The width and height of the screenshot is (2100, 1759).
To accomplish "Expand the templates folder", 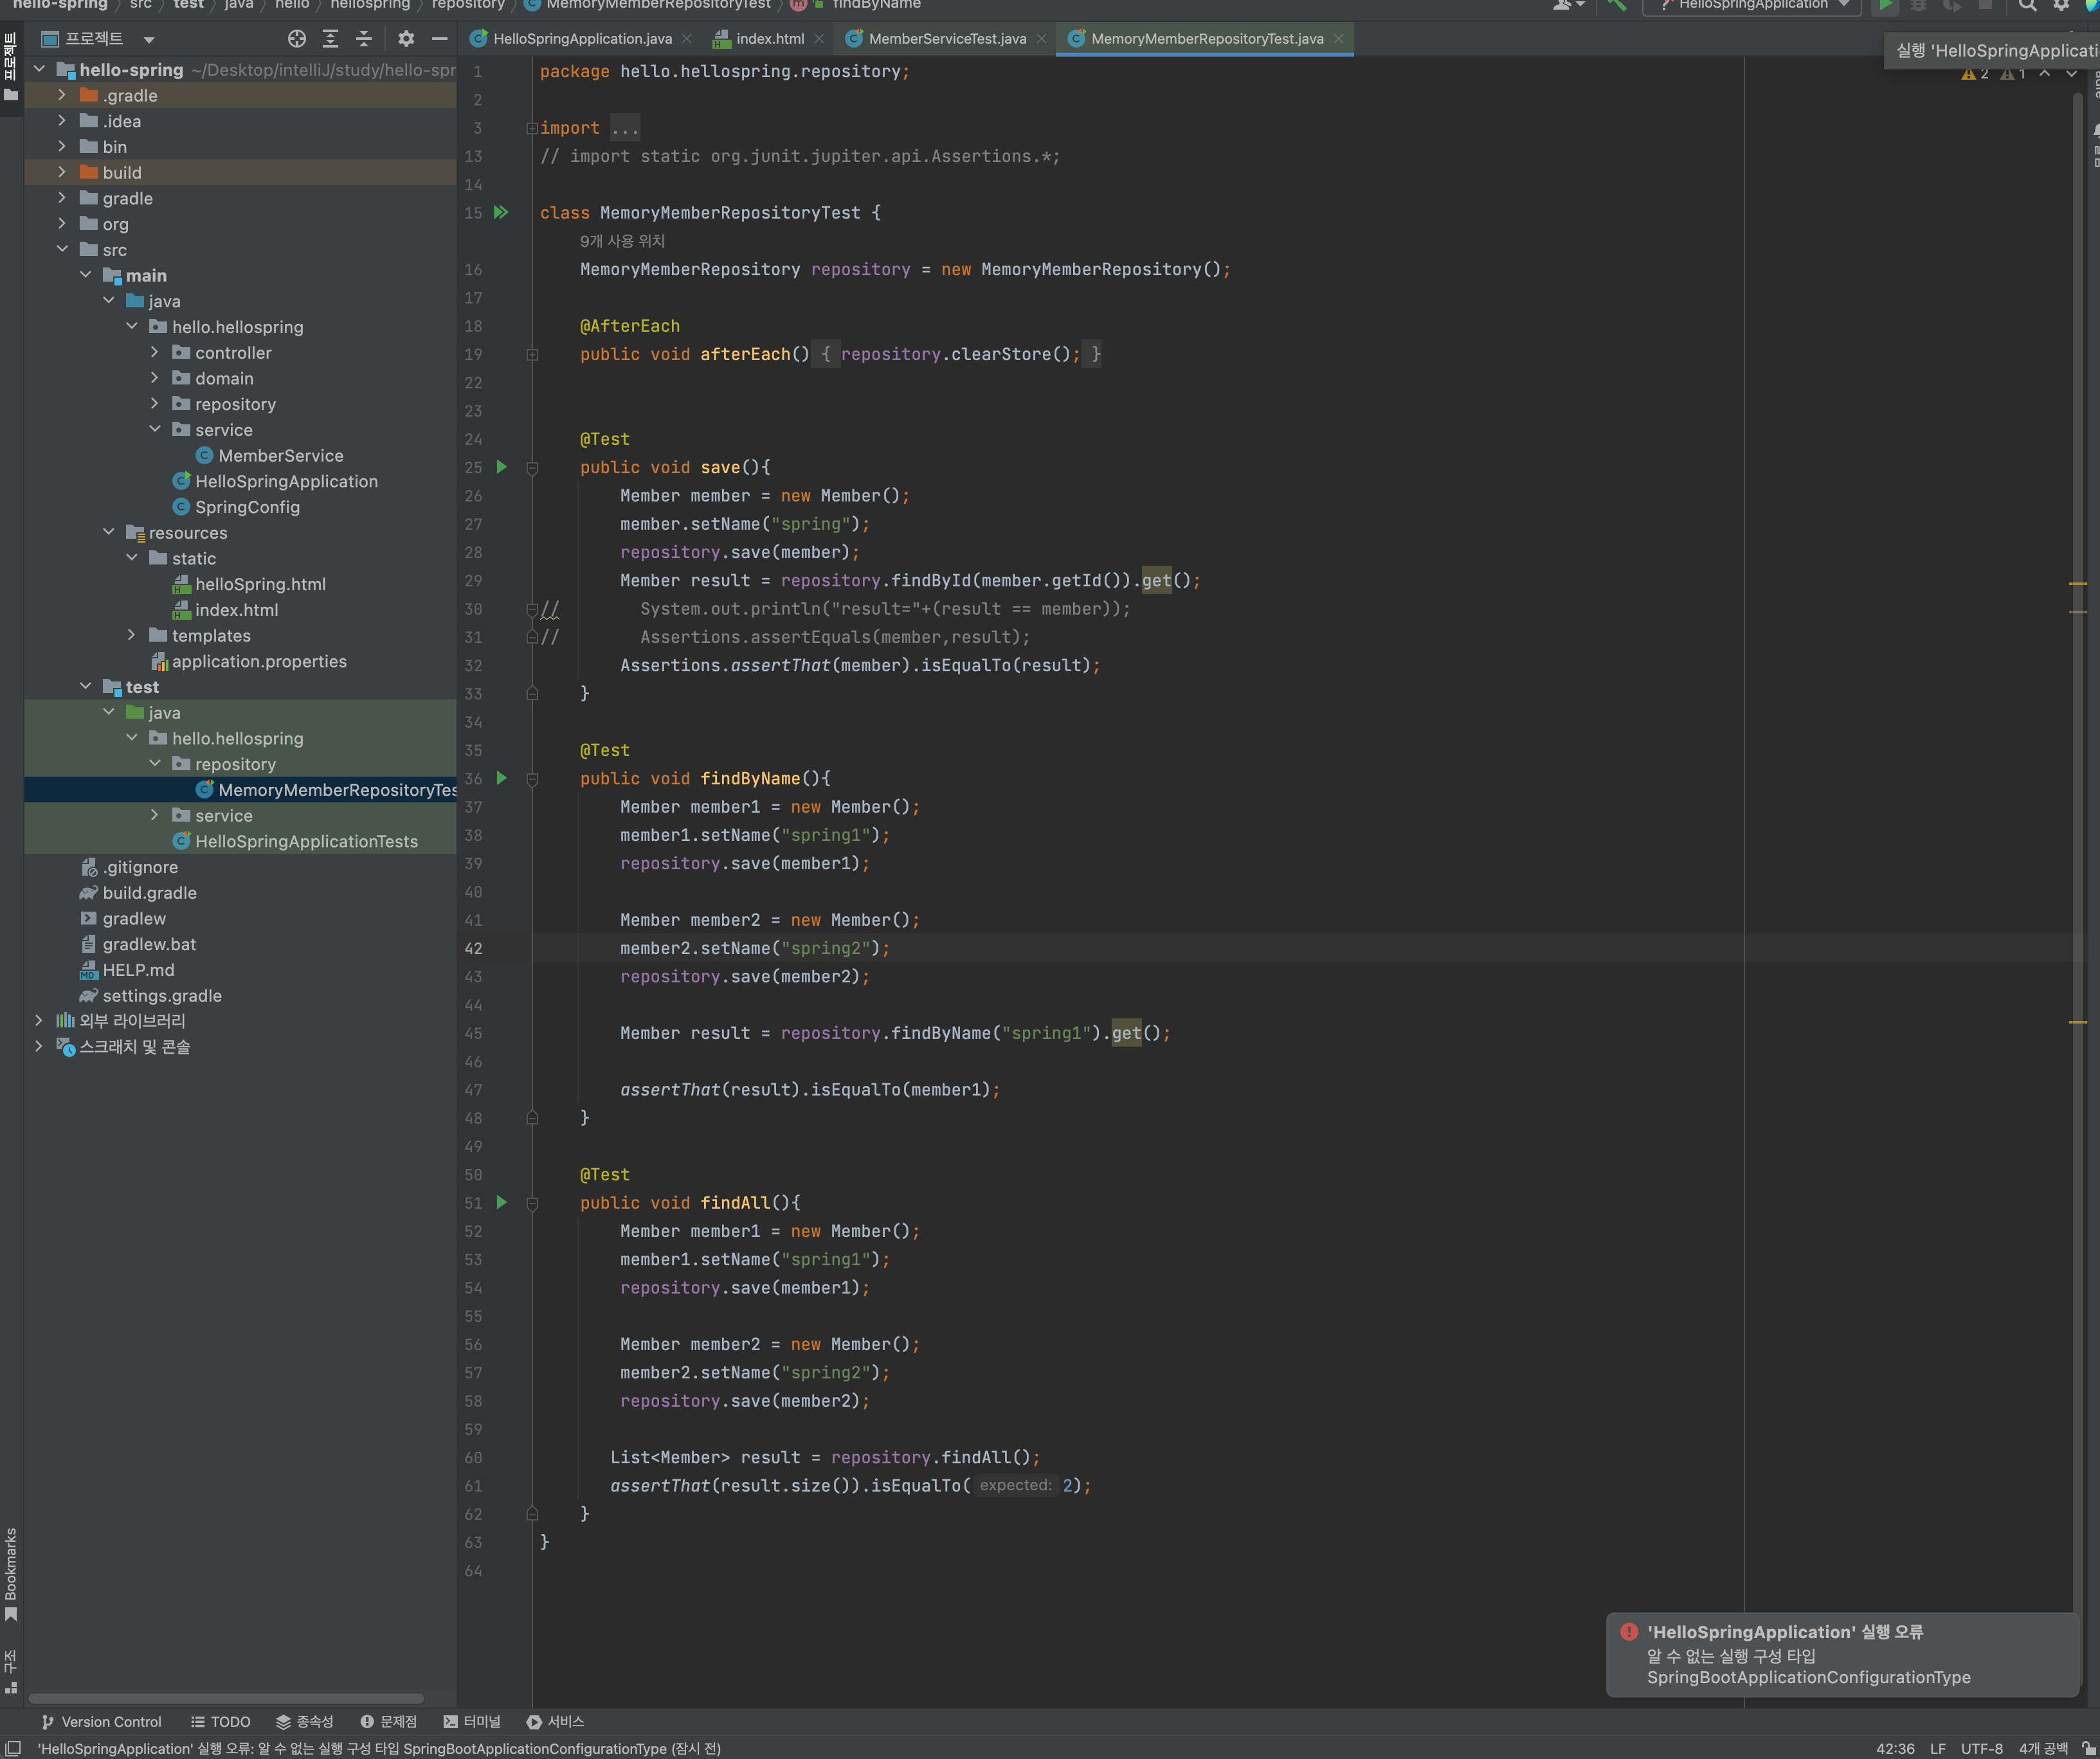I will point(132,636).
